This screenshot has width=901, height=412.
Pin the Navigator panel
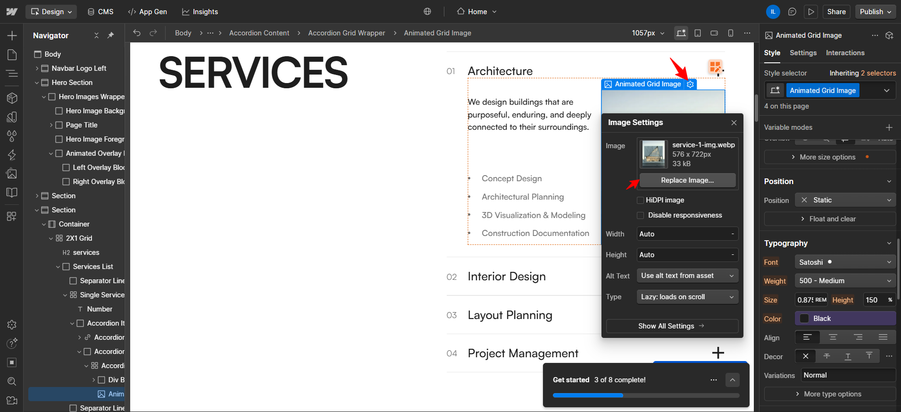click(111, 35)
